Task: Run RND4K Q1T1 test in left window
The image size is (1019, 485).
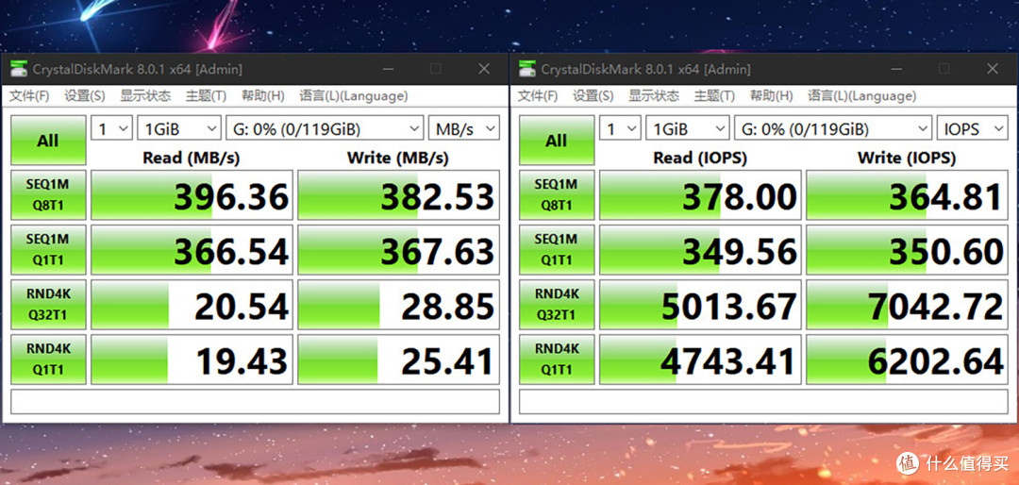Action: click(x=48, y=359)
